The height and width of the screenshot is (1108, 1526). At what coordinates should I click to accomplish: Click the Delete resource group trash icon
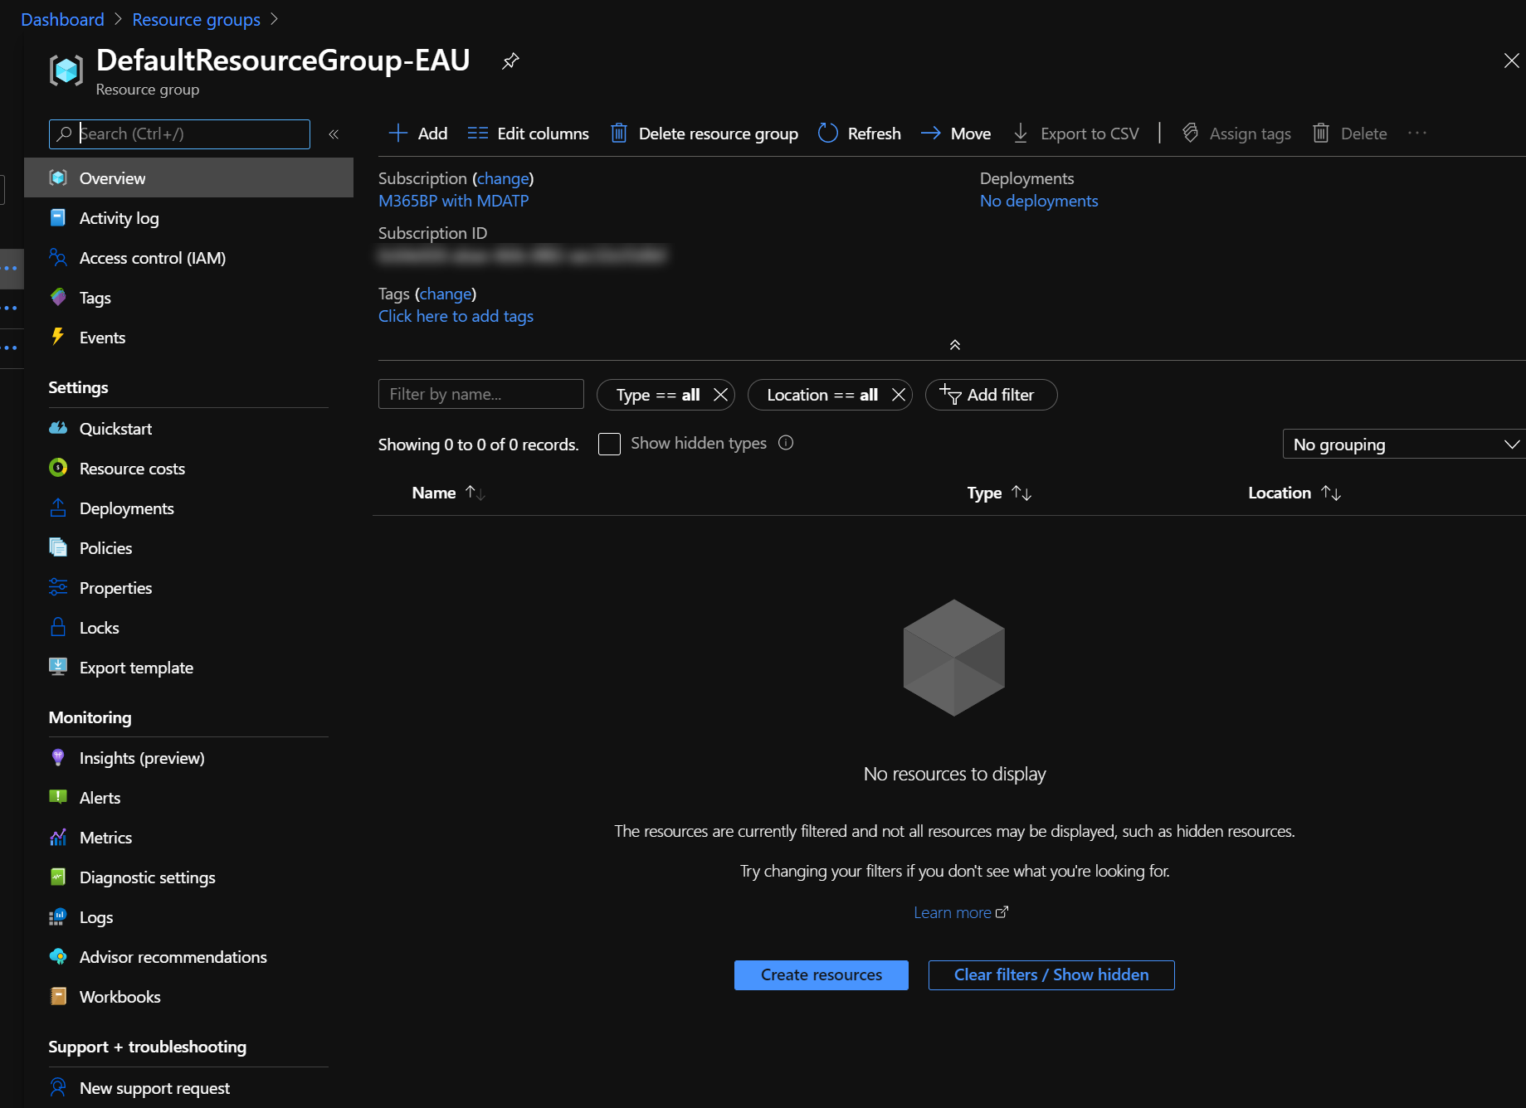(618, 134)
